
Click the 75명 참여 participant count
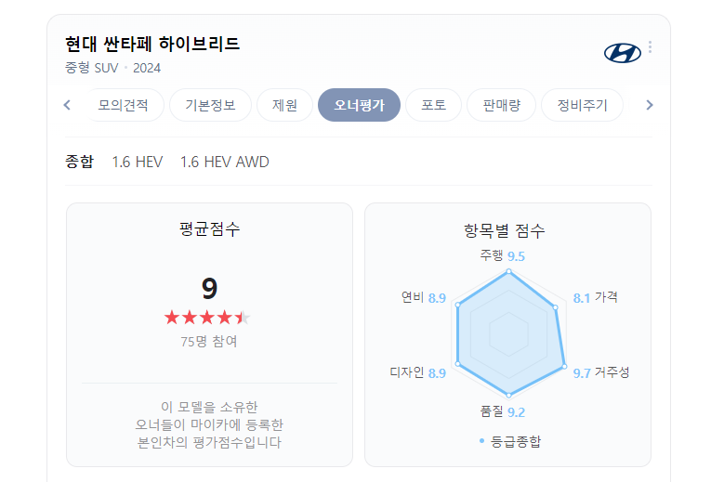pyautogui.click(x=209, y=341)
